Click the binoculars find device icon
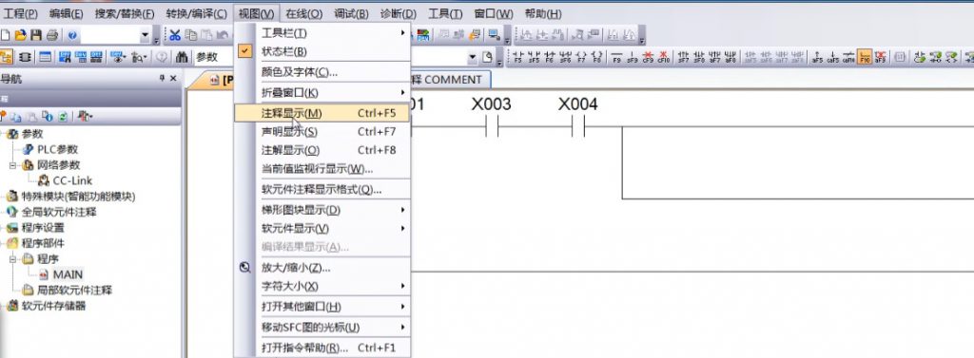 point(182,57)
